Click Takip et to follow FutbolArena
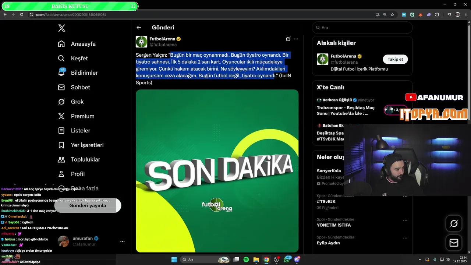The width and height of the screenshot is (471, 265). (x=395, y=59)
